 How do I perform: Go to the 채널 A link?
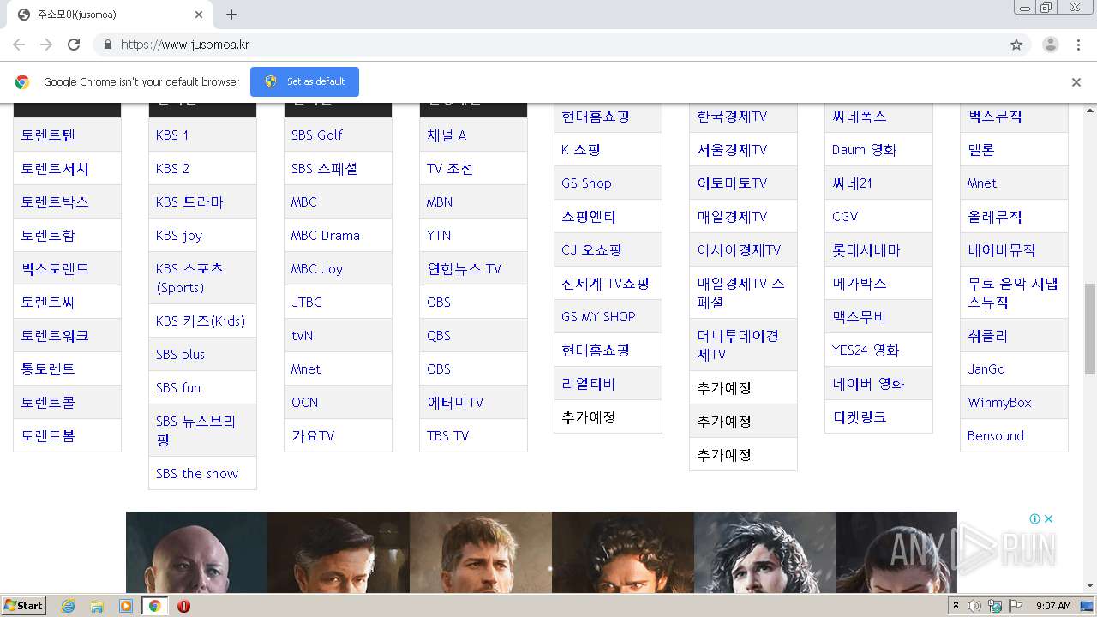[x=447, y=135]
